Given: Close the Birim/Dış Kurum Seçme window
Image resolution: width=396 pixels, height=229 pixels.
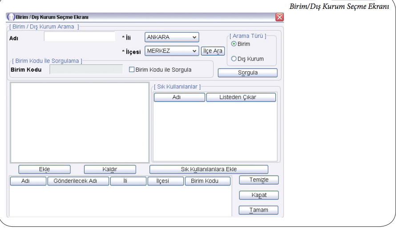Looking at the screenshot, I should [279, 17].
